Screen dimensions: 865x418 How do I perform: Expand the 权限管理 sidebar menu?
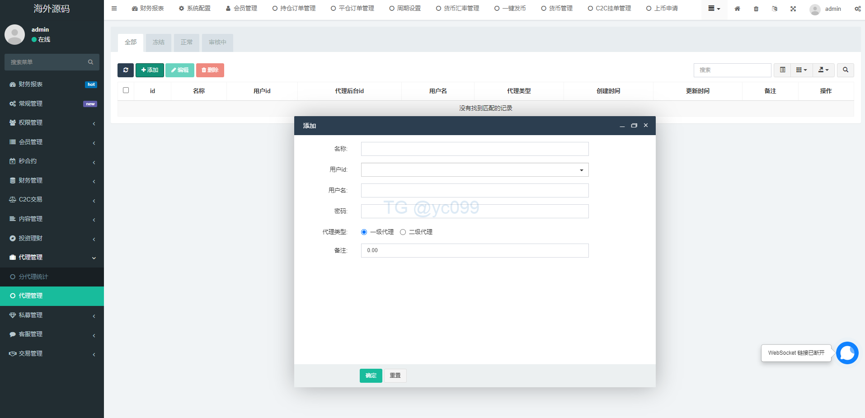point(52,123)
